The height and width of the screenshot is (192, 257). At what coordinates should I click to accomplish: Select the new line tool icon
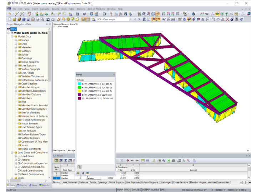tap(17, 14)
